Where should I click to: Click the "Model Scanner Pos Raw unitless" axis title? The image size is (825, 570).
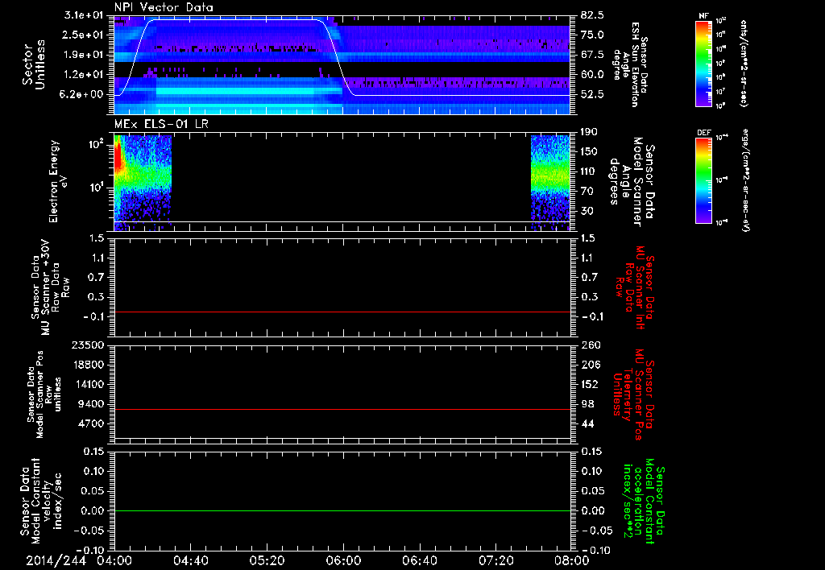pos(44,394)
